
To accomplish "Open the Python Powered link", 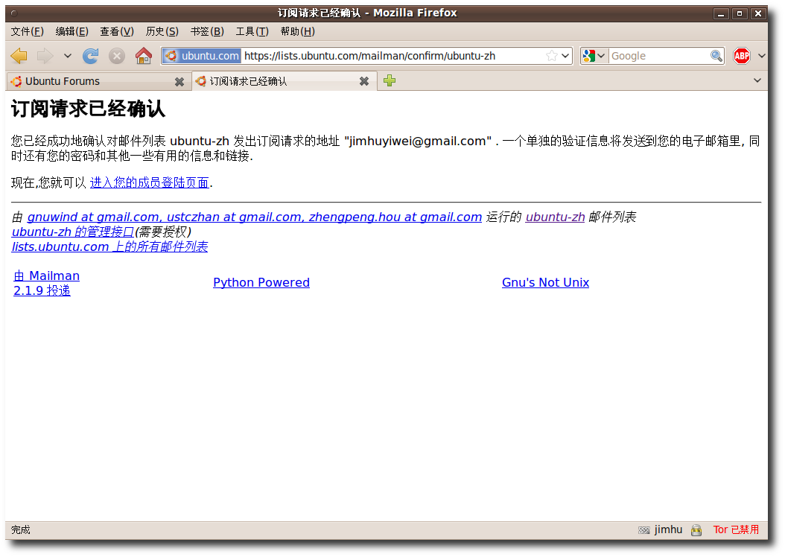I will point(261,283).
